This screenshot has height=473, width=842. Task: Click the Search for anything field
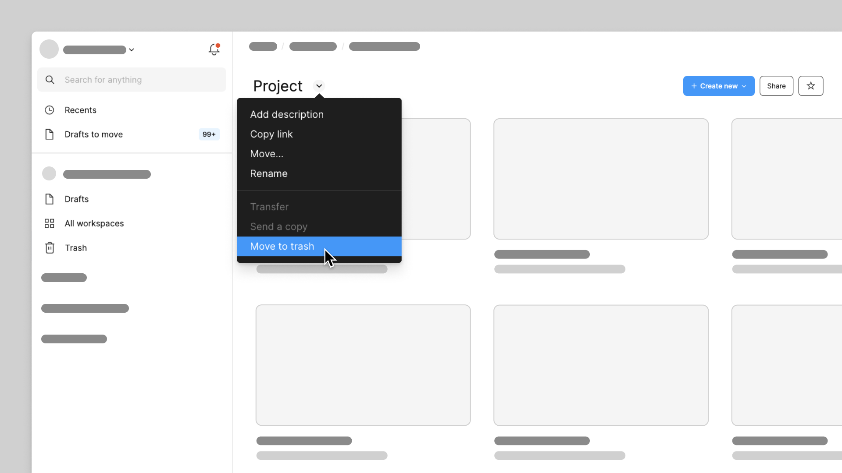pyautogui.click(x=132, y=79)
